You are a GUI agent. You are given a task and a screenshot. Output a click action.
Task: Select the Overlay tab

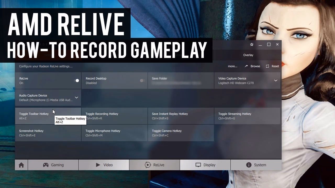(x=248, y=55)
